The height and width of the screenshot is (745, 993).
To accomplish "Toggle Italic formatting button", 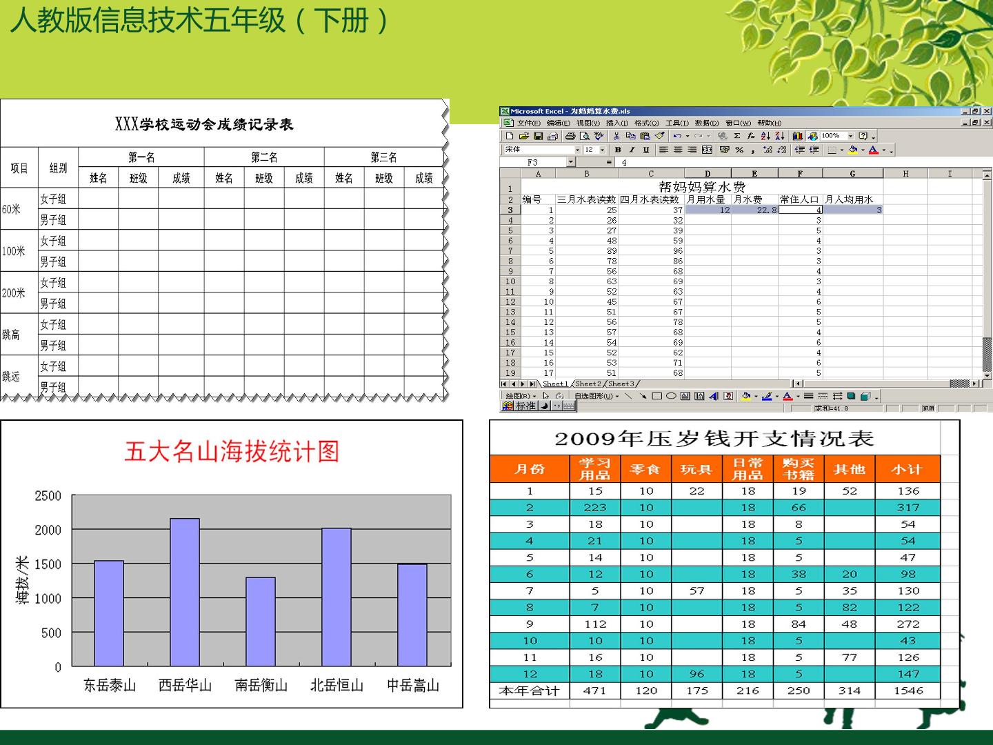I will pyautogui.click(x=632, y=150).
